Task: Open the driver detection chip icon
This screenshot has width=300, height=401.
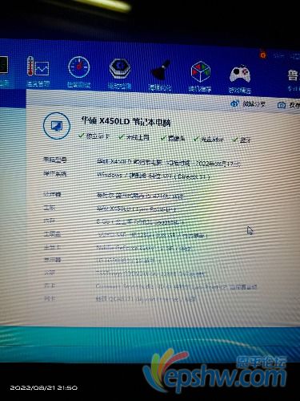Action: coord(120,69)
